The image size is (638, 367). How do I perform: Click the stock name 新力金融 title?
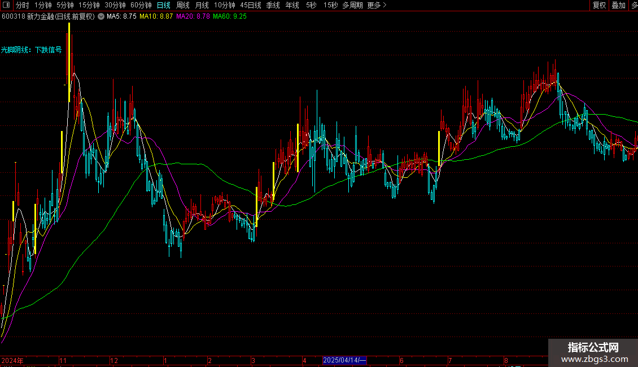point(41,16)
